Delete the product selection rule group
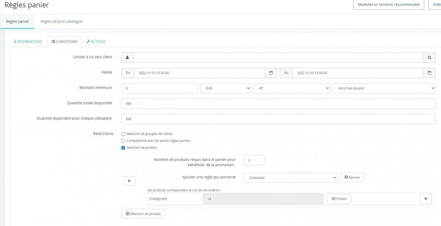The image size is (441, 226). [x=129, y=181]
